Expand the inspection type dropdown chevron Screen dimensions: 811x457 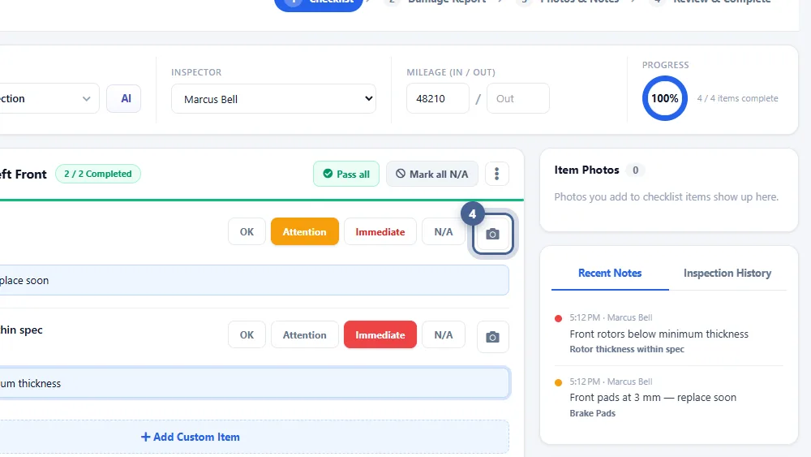click(x=87, y=99)
